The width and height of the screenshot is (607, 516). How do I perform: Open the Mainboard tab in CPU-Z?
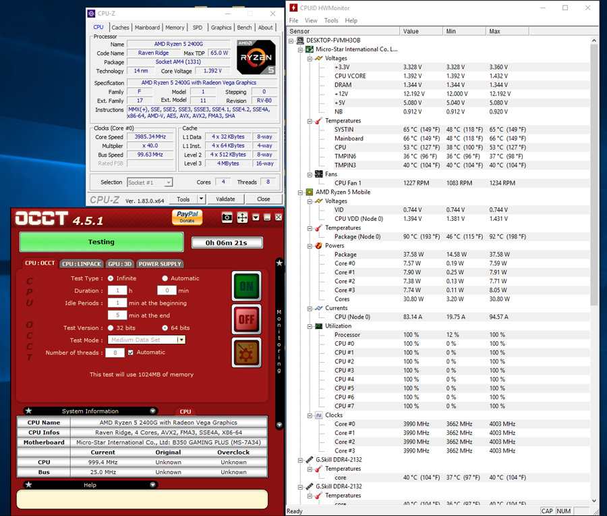pos(147,28)
